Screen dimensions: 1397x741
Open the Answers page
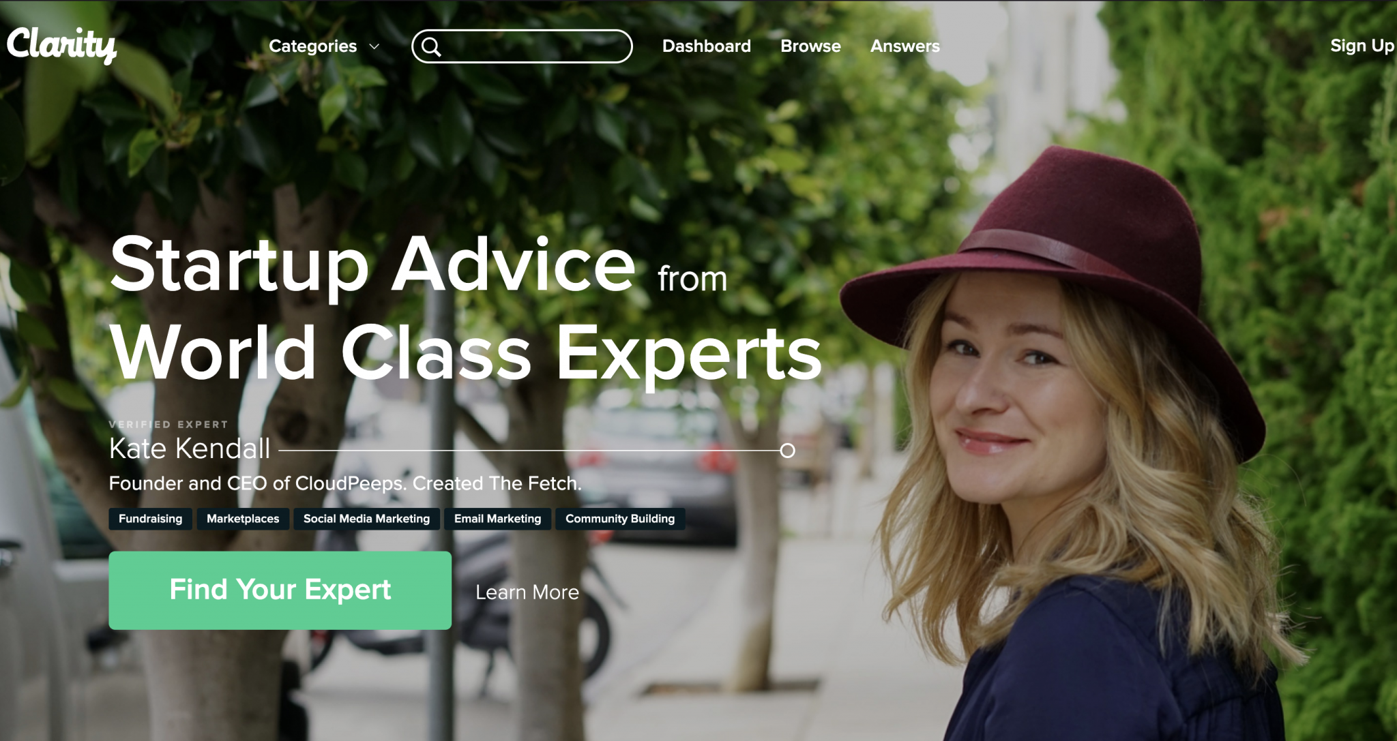905,46
